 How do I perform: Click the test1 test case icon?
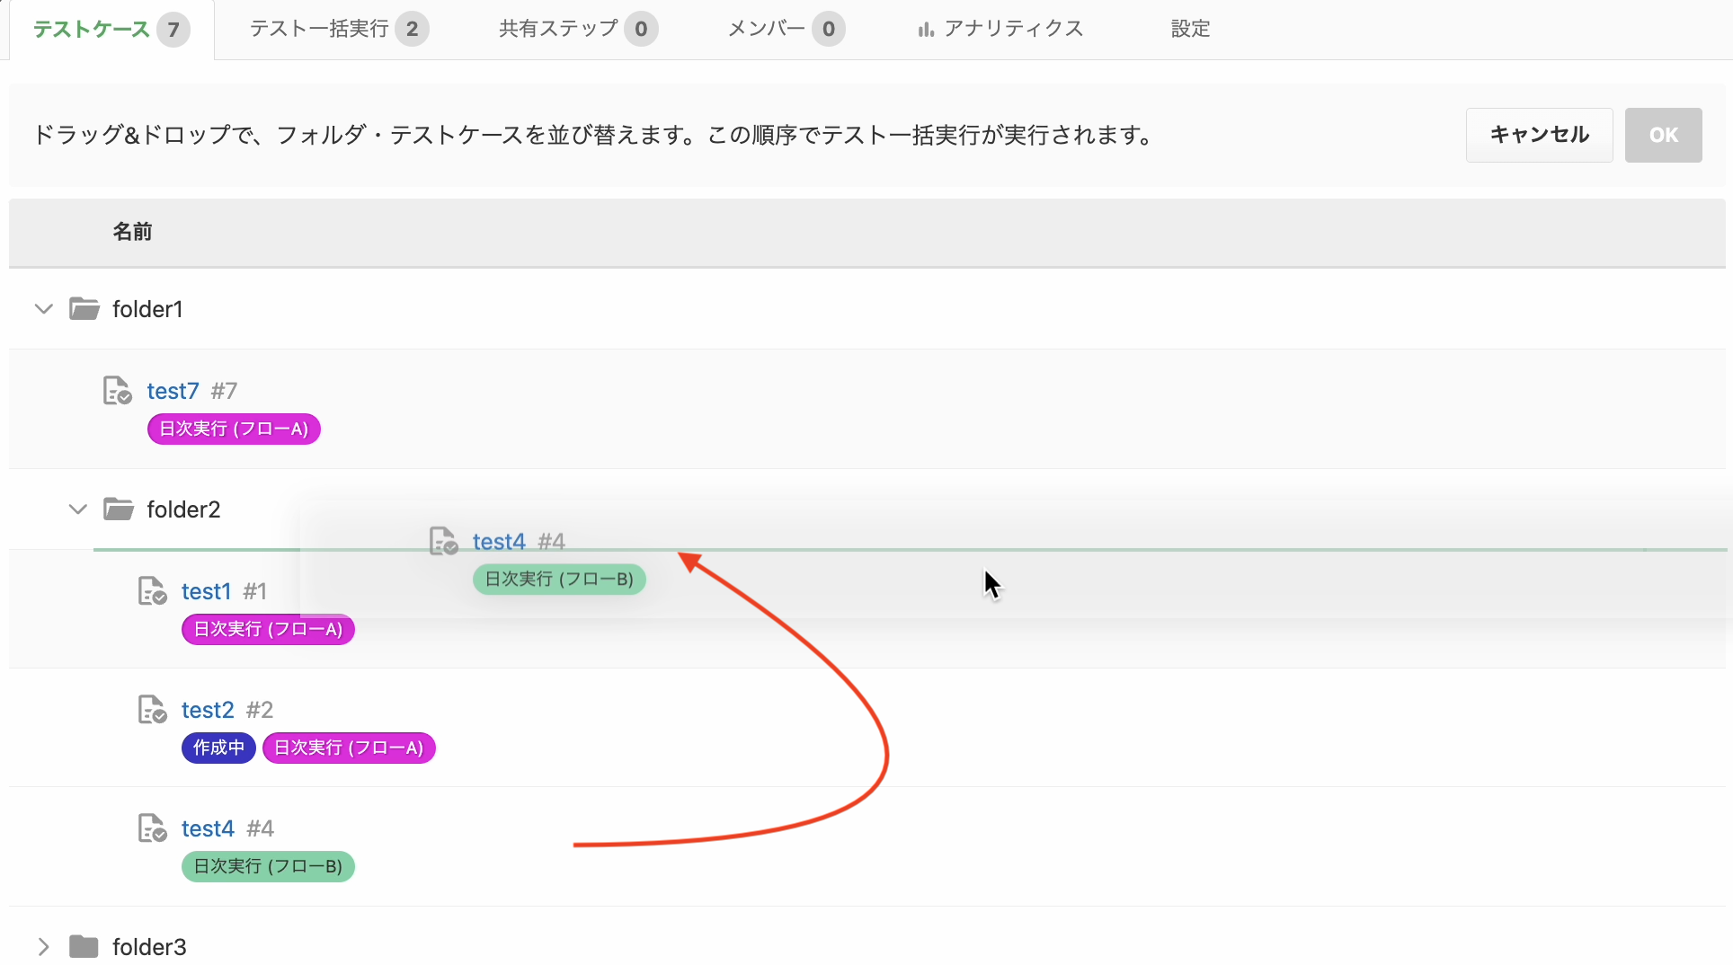[153, 591]
